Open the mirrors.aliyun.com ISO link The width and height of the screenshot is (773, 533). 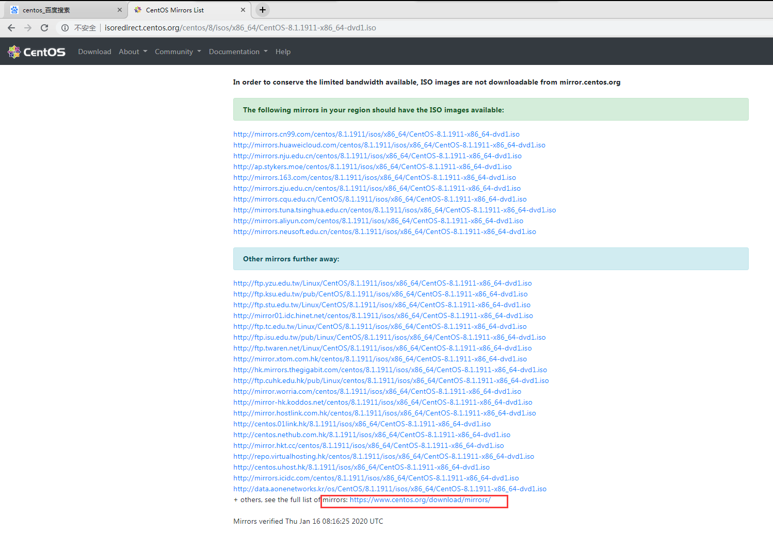pyautogui.click(x=378, y=221)
